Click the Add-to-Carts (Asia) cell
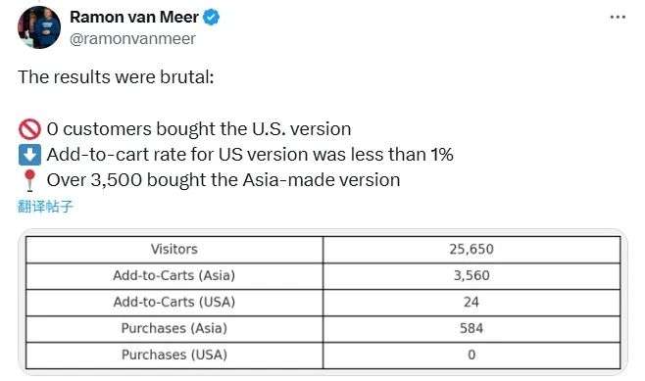 (174, 275)
